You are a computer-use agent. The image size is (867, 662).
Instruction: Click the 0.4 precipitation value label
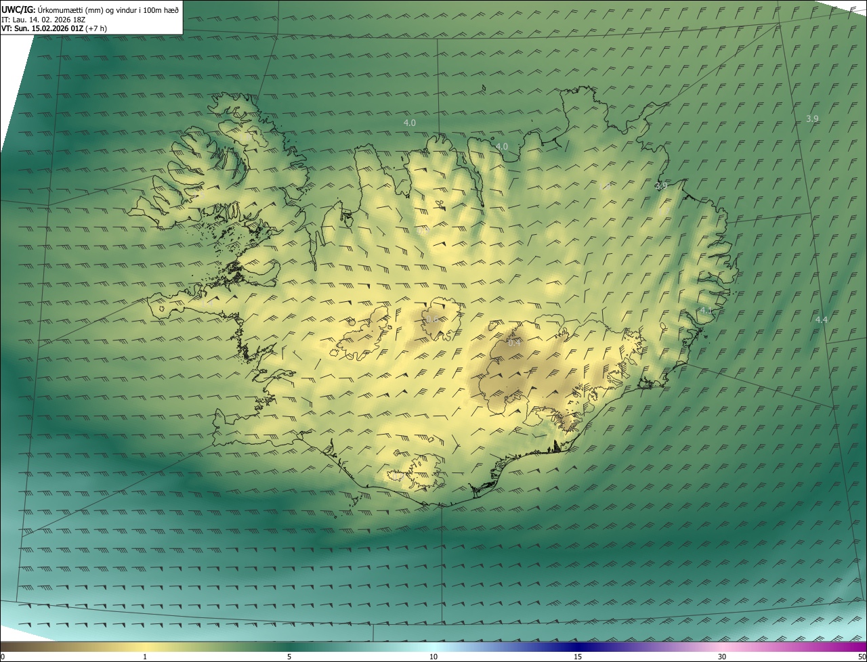(x=515, y=343)
